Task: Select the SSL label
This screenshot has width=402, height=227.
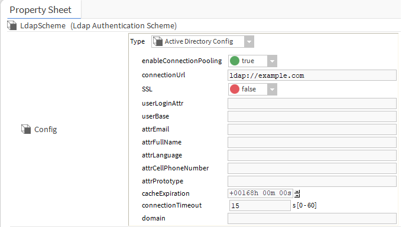Action: pyautogui.click(x=147, y=89)
